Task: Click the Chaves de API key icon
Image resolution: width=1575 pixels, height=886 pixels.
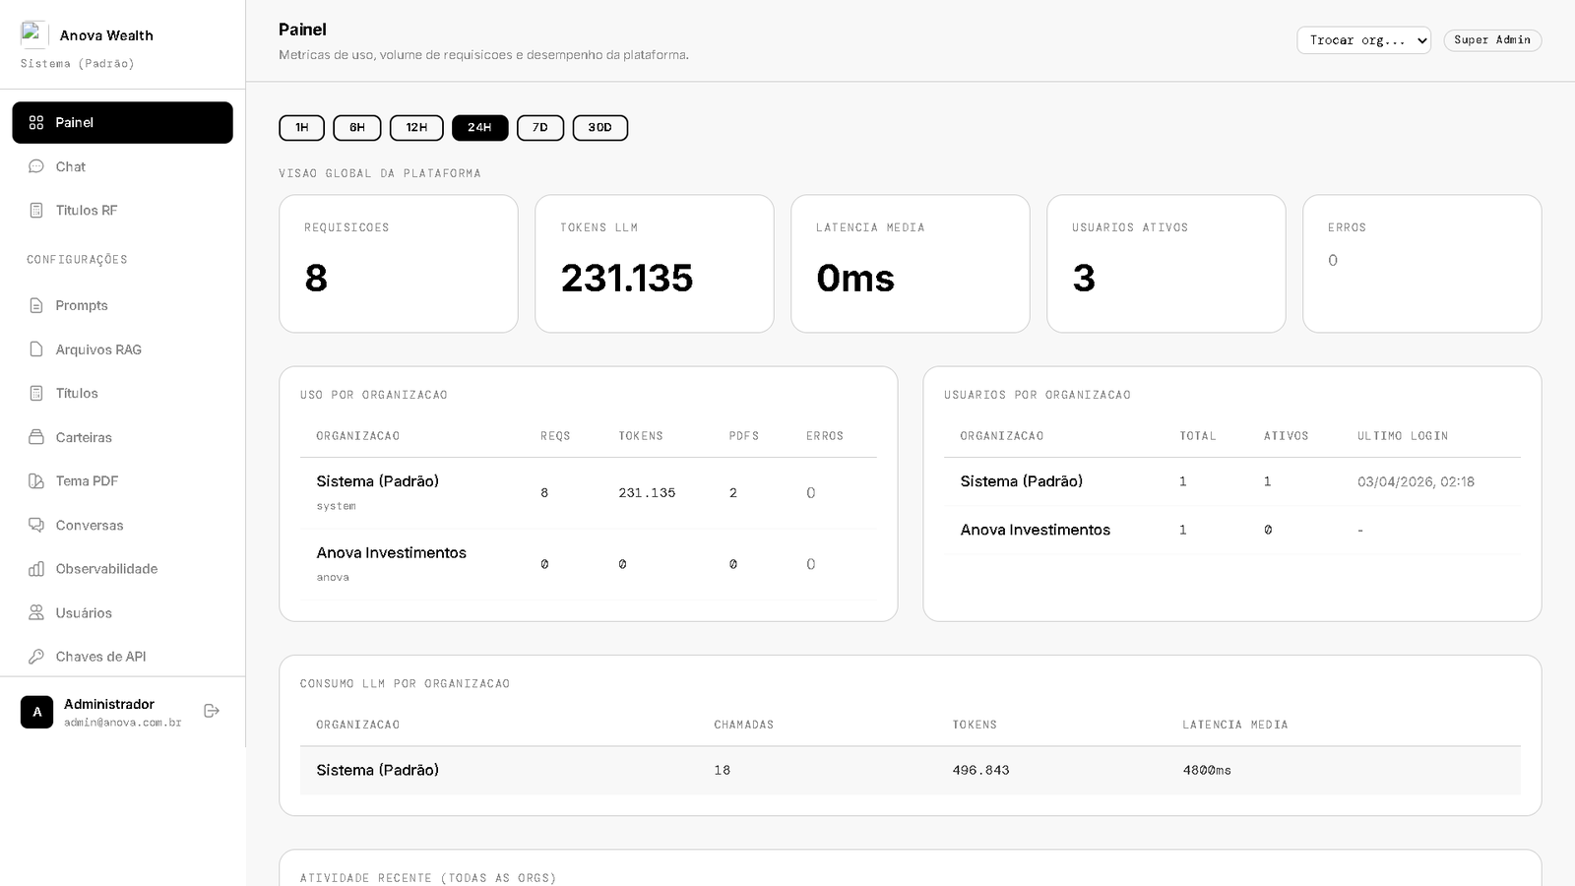Action: 36,657
